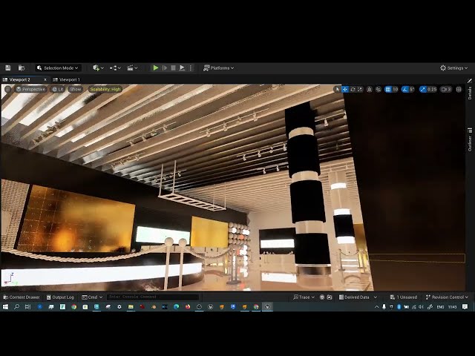The height and width of the screenshot is (356, 475).
Task: Open the viewport options hamburger menu
Action: click(8, 89)
